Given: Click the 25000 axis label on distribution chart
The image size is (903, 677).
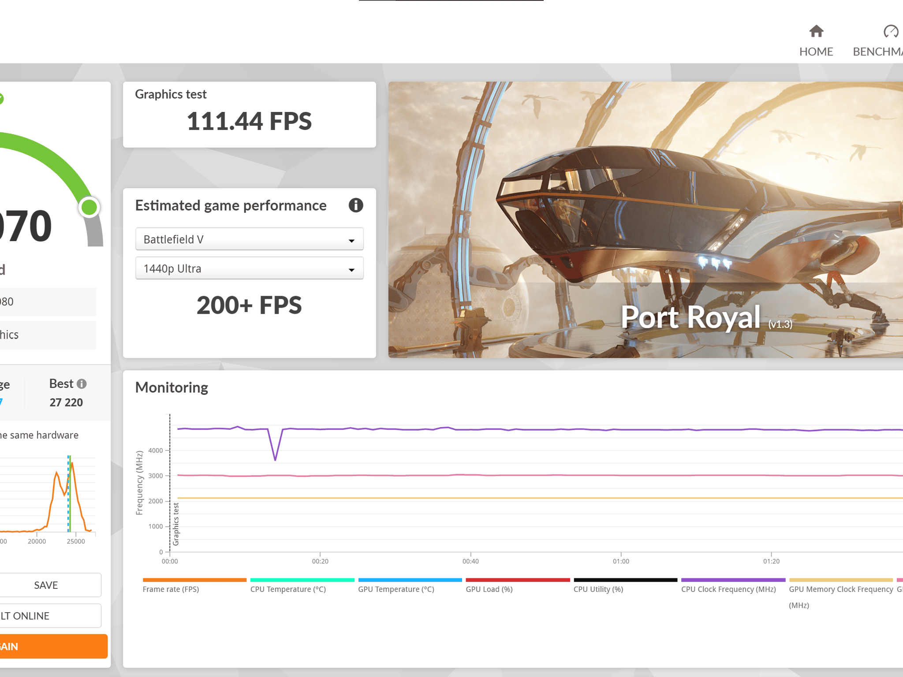Looking at the screenshot, I should tap(76, 541).
